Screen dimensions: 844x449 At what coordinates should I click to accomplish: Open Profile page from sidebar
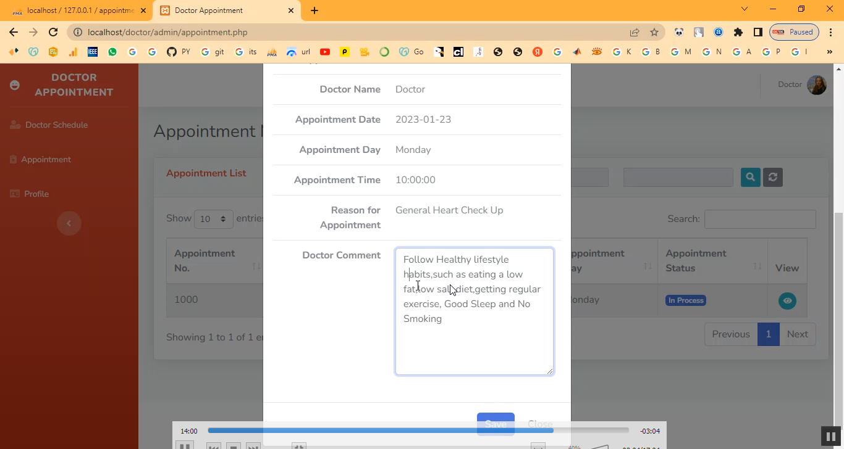pos(36,194)
